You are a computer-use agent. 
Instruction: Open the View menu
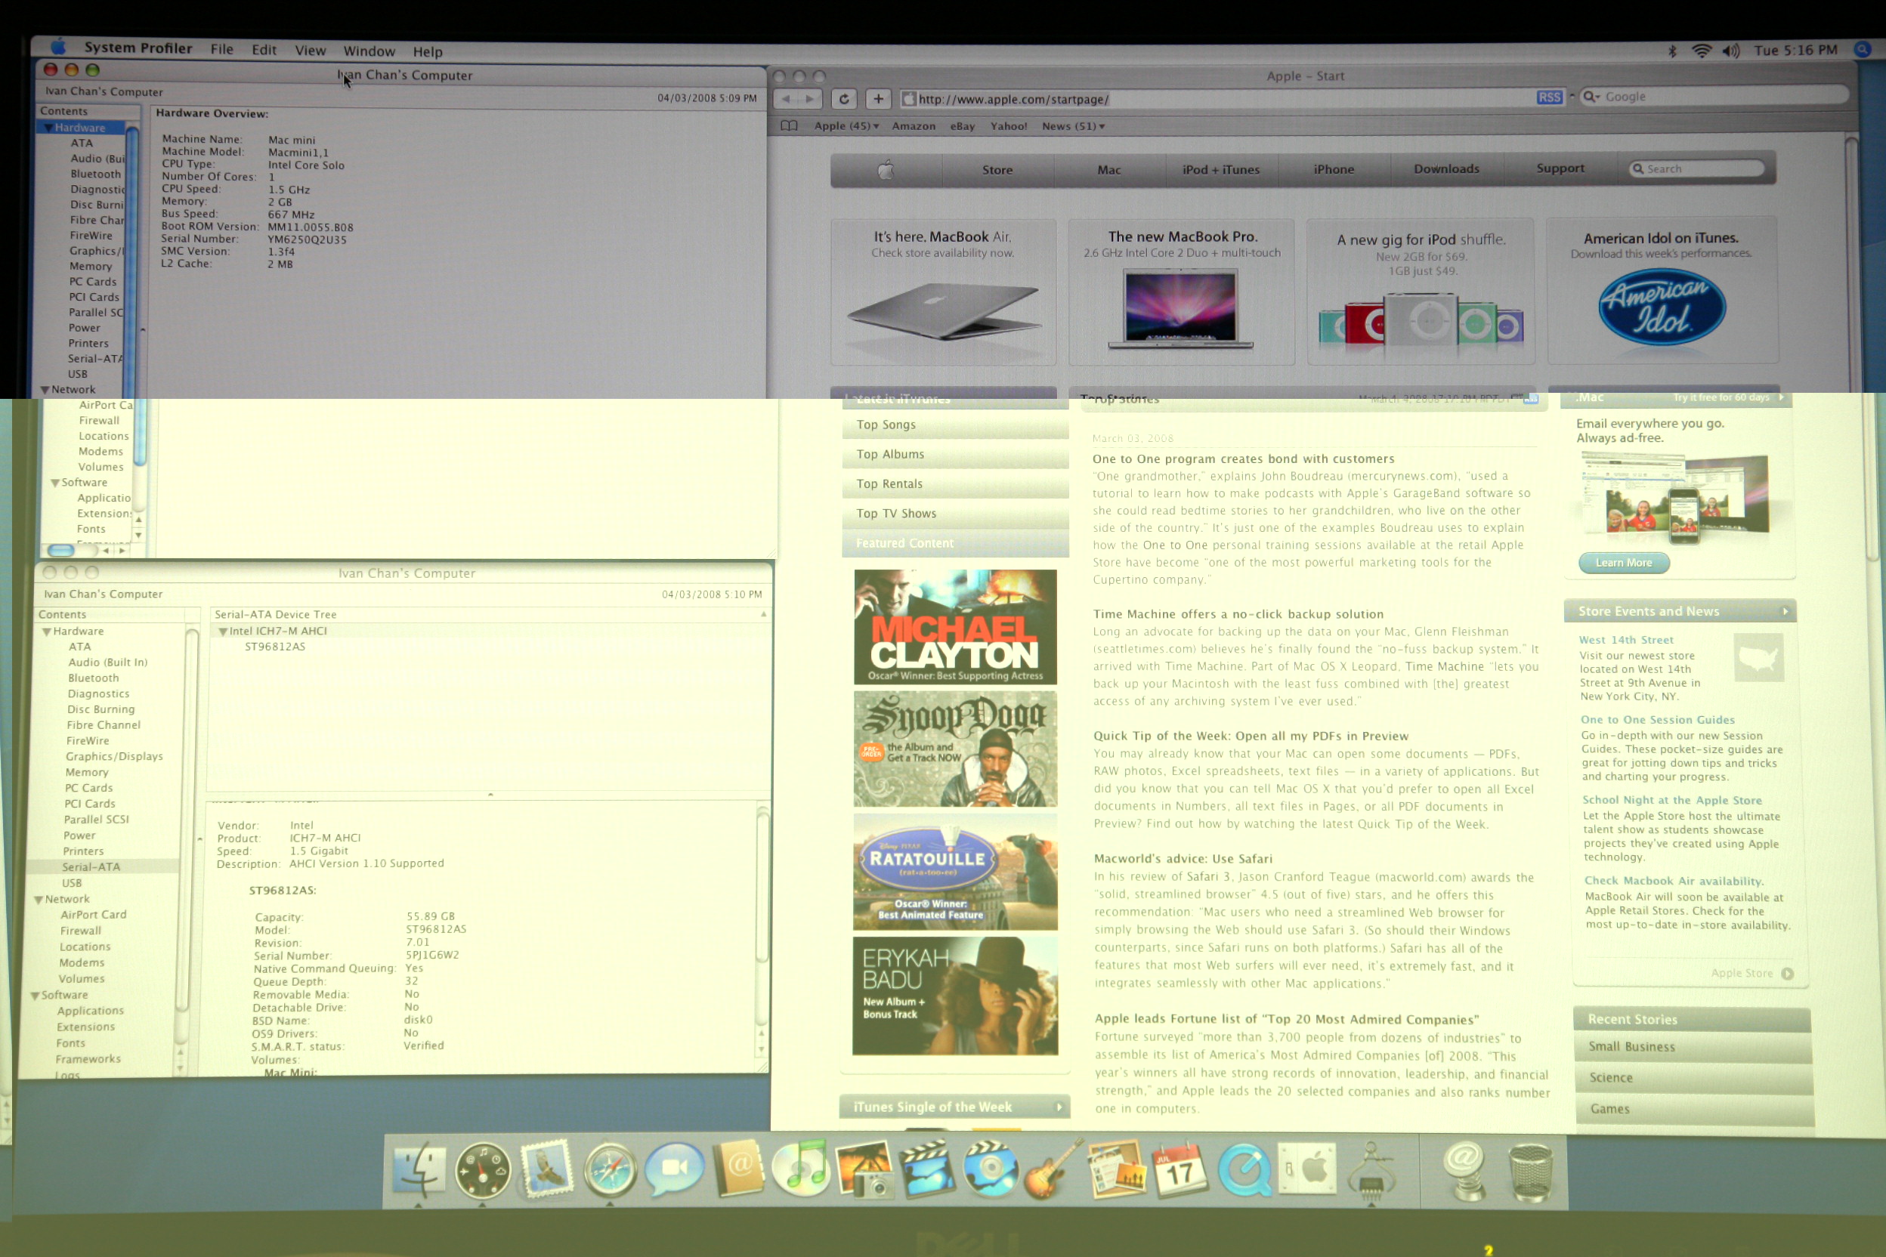tap(311, 51)
